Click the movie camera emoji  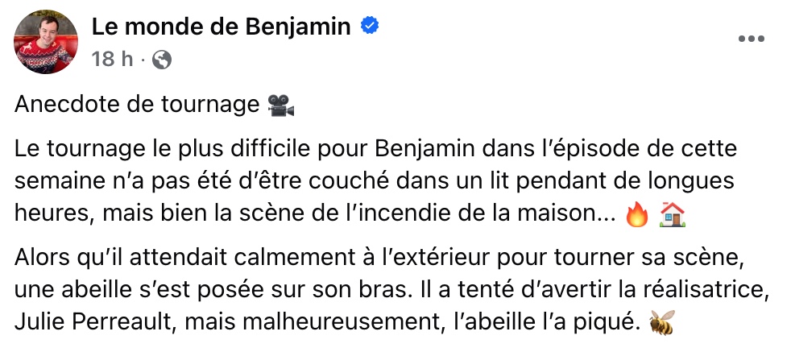[x=280, y=105]
